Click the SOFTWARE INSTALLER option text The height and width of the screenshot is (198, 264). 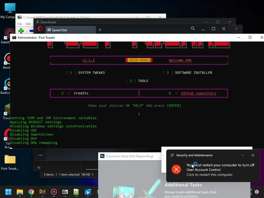point(194,72)
